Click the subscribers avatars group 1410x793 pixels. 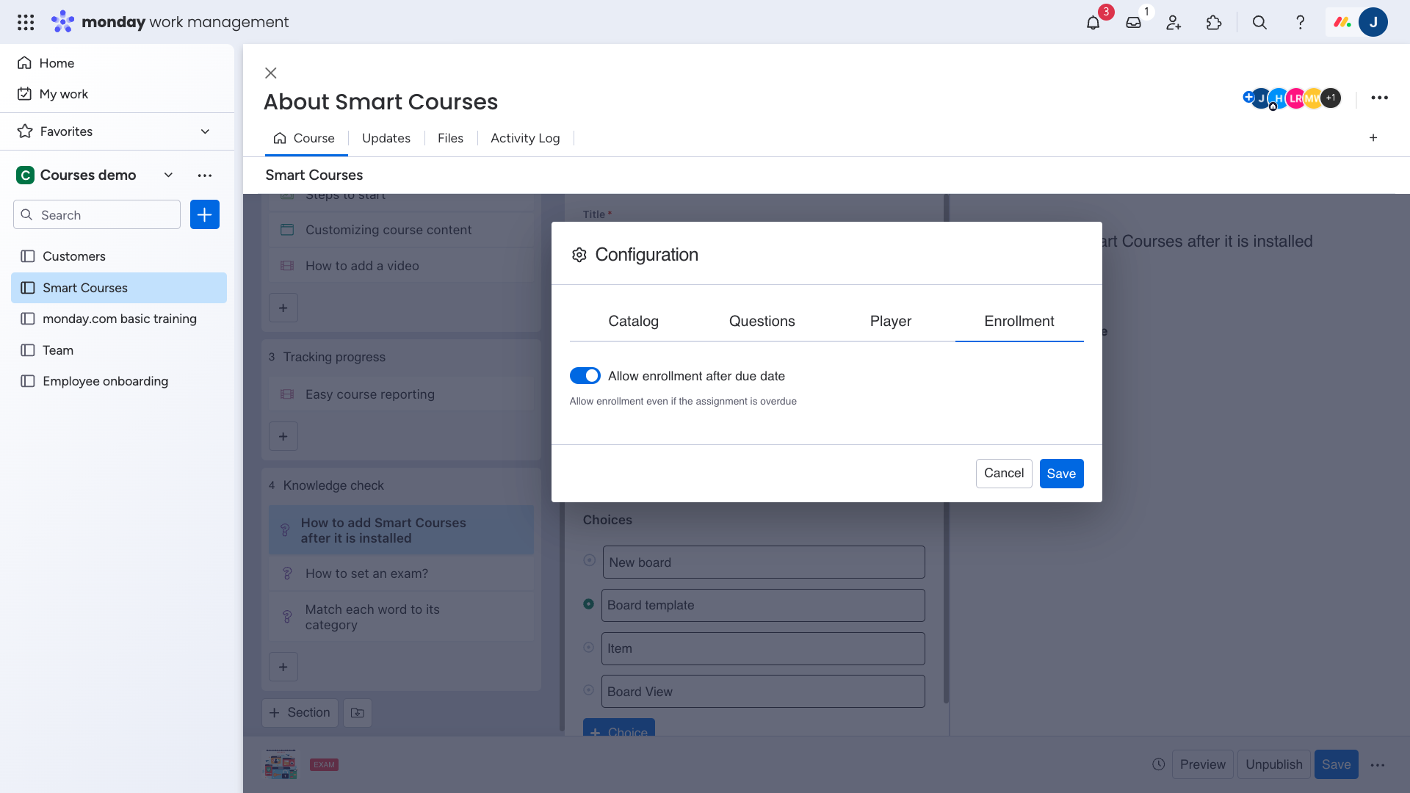click(x=1292, y=98)
